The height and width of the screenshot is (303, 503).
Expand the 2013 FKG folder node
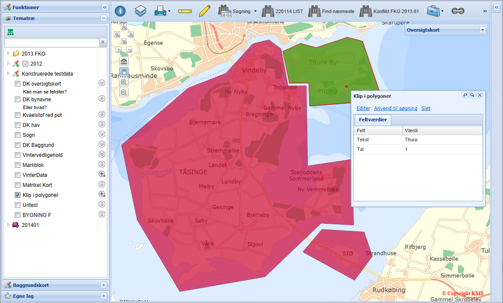pyautogui.click(x=8, y=53)
